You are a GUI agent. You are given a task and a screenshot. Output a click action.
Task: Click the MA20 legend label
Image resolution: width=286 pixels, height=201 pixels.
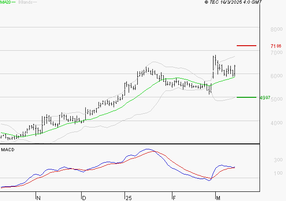pyautogui.click(x=5, y=2)
